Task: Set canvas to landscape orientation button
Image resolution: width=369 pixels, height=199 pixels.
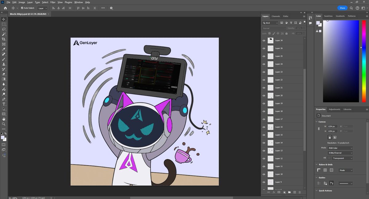Action: [335, 138]
